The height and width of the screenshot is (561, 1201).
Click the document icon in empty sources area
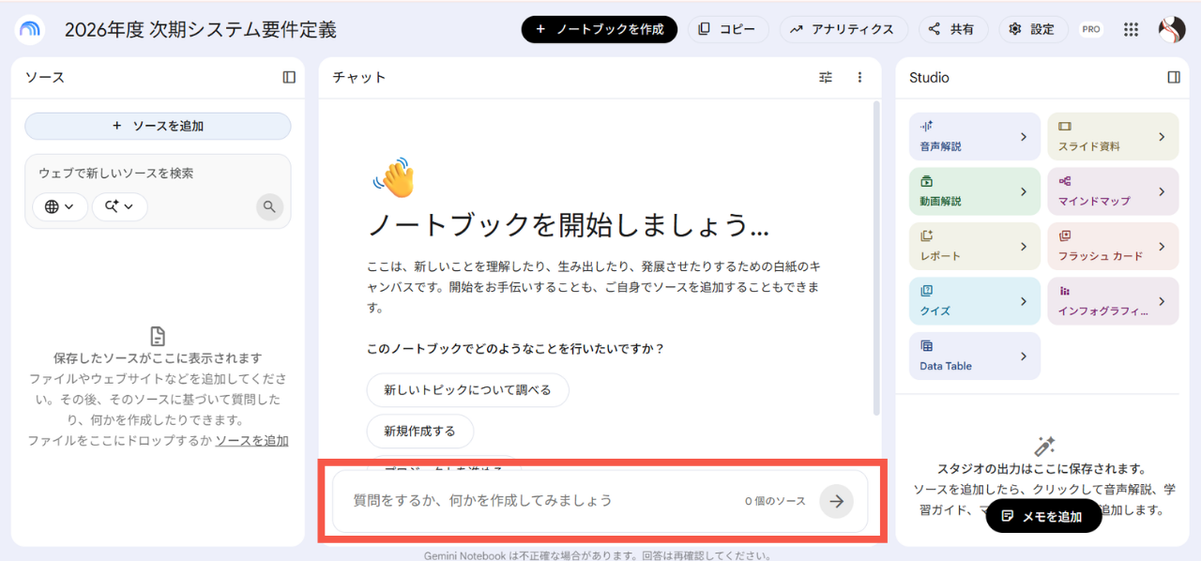pos(158,336)
